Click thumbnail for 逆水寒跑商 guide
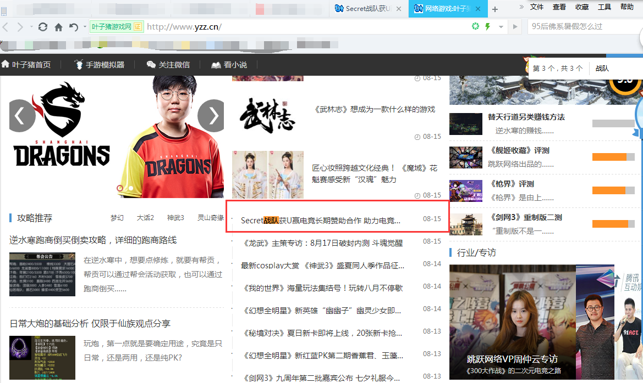 pos(42,274)
